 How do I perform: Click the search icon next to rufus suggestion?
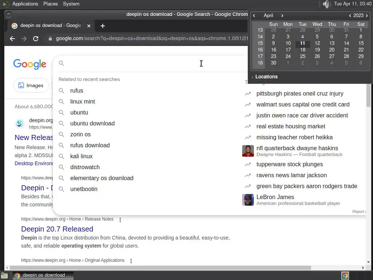click(61, 91)
